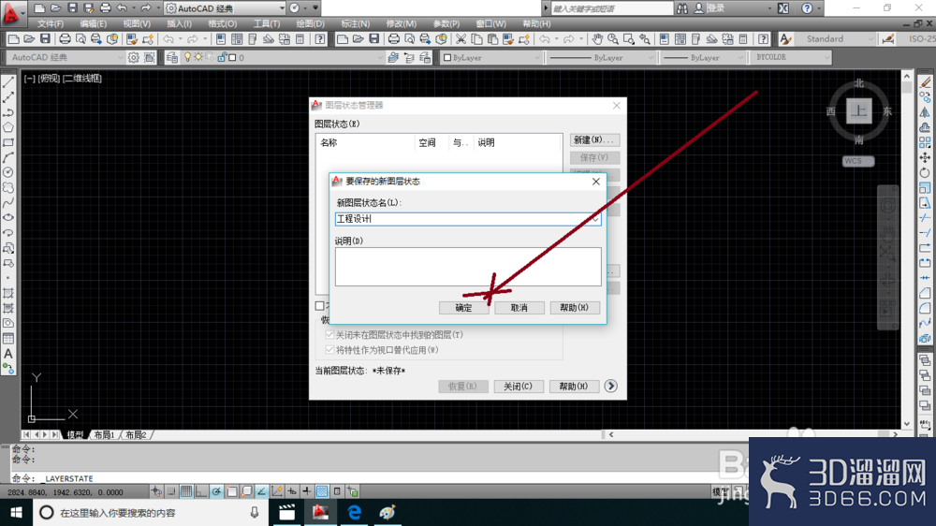Image resolution: width=936 pixels, height=526 pixels.
Task: Toggle Ortho Mode in status bar
Action: pyautogui.click(x=201, y=491)
